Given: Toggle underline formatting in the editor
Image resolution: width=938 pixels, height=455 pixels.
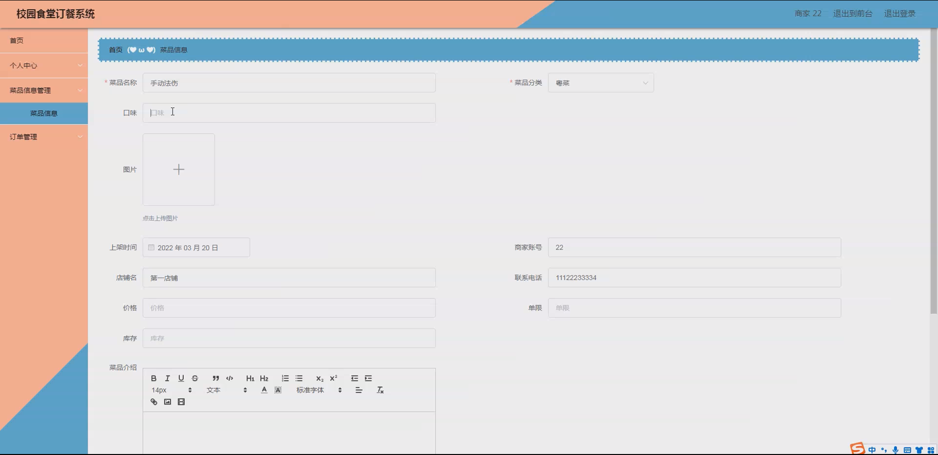Looking at the screenshot, I should 181,379.
